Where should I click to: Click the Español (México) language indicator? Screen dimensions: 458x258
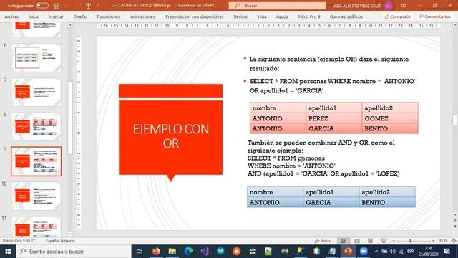[60, 241]
